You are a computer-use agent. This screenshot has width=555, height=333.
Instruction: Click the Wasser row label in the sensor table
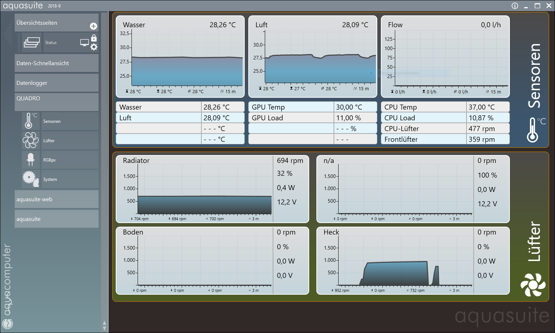tap(130, 107)
